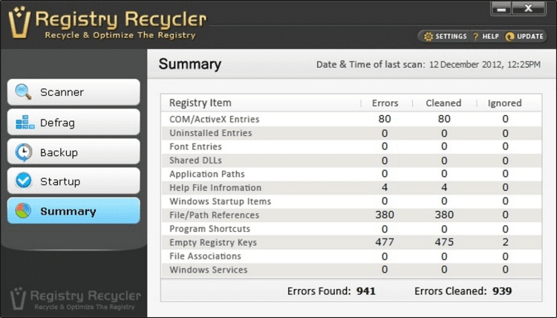Select the File Associations row
Image resolution: width=557 pixels, height=318 pixels.
tap(351, 256)
